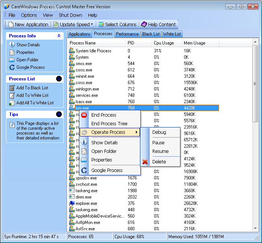Click the Help Content book icon
This screenshot has height=243, width=262.
(144, 24)
